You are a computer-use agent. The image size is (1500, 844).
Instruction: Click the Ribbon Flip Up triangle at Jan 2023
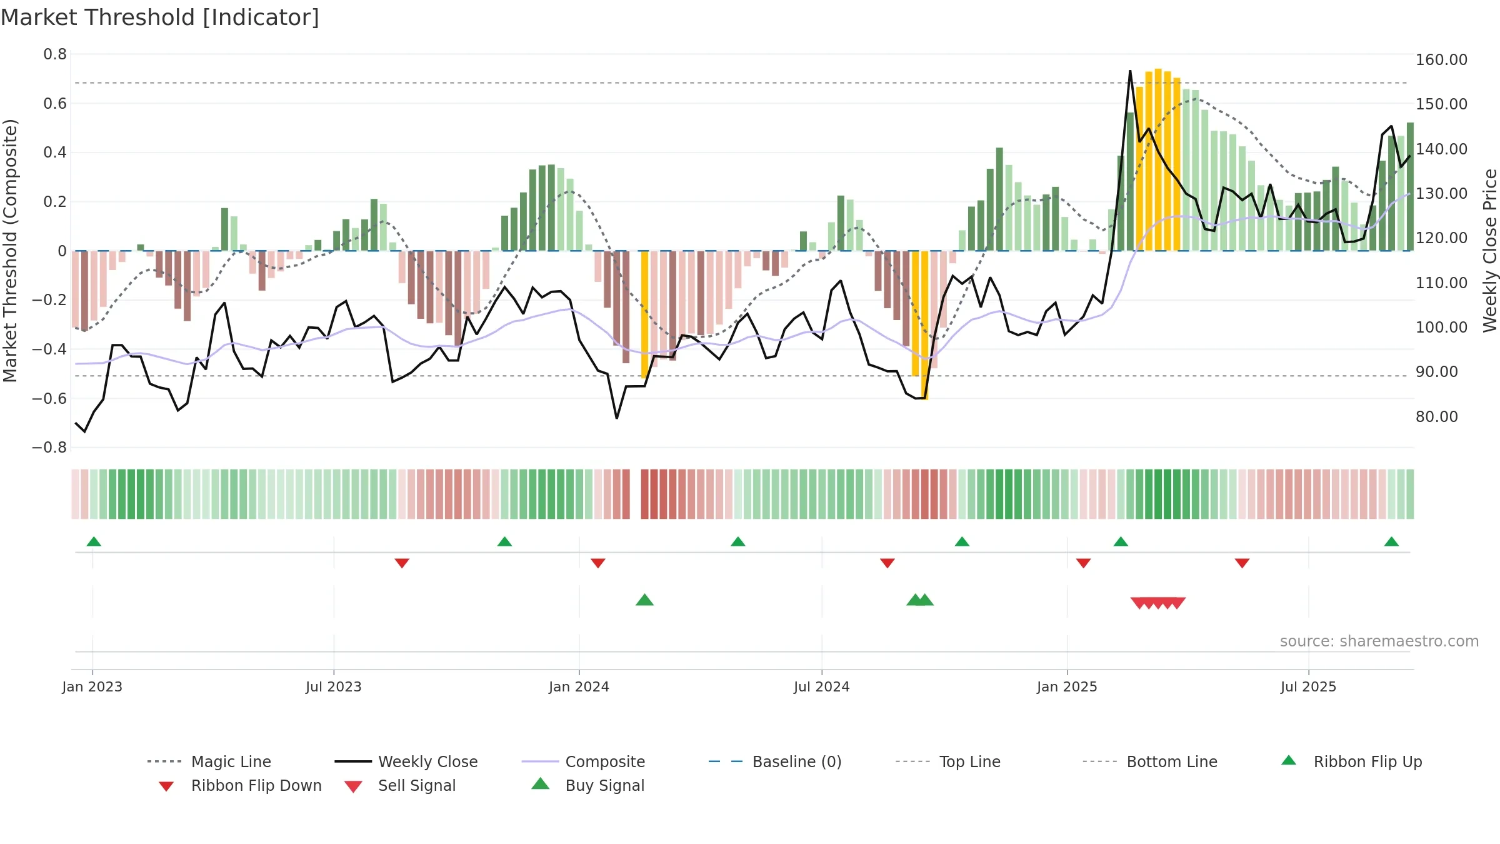[x=94, y=541]
